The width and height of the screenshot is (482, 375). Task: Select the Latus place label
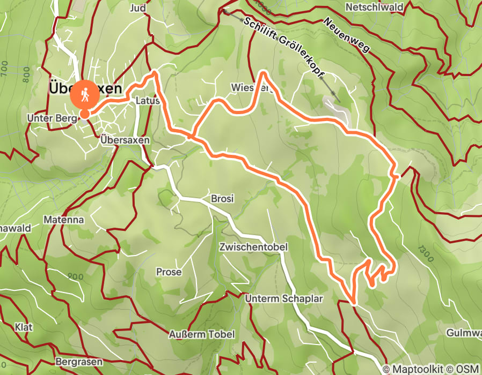[x=148, y=101]
